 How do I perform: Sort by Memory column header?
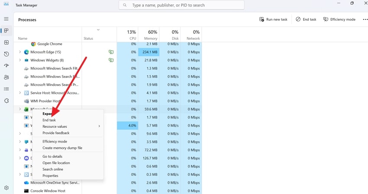(149, 35)
